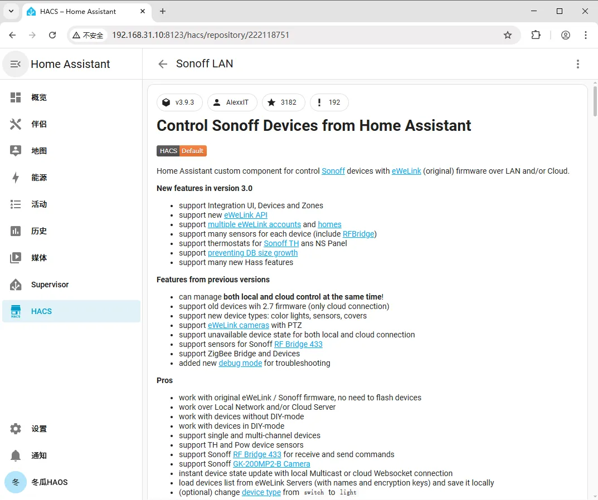Image resolution: width=598 pixels, height=500 pixels.
Task: Open the 概览 overview dashboard icon
Action: [15, 97]
